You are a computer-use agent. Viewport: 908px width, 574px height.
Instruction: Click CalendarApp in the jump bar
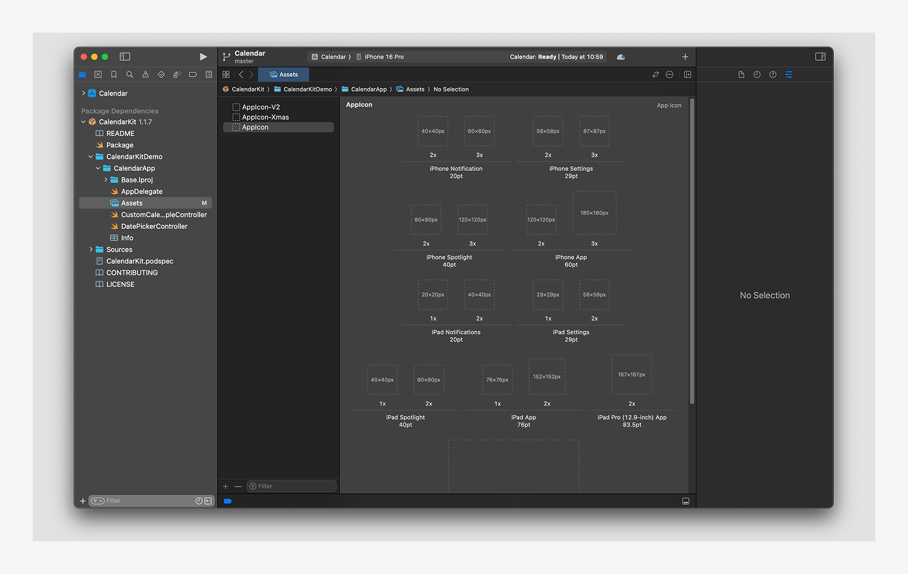coord(365,89)
